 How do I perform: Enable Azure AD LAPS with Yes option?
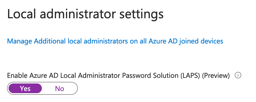25,88
